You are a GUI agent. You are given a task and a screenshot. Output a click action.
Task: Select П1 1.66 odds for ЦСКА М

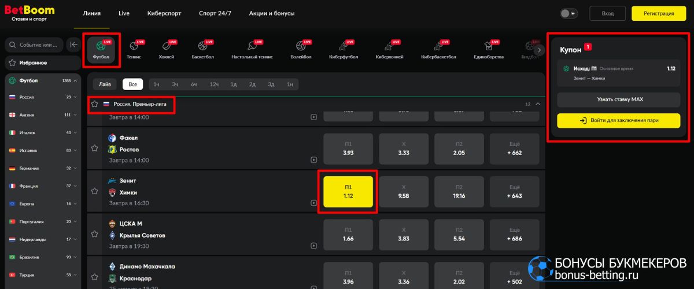[348, 234]
